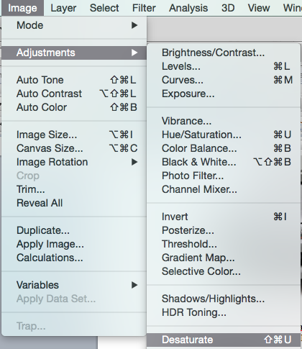Expand the Image Rotation submenu
This screenshot has height=349, width=302.
coord(74,162)
